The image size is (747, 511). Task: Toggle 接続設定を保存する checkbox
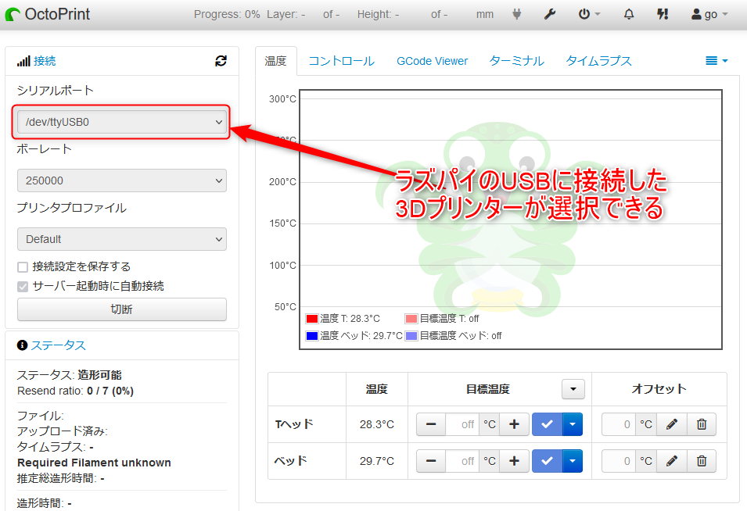[23, 267]
